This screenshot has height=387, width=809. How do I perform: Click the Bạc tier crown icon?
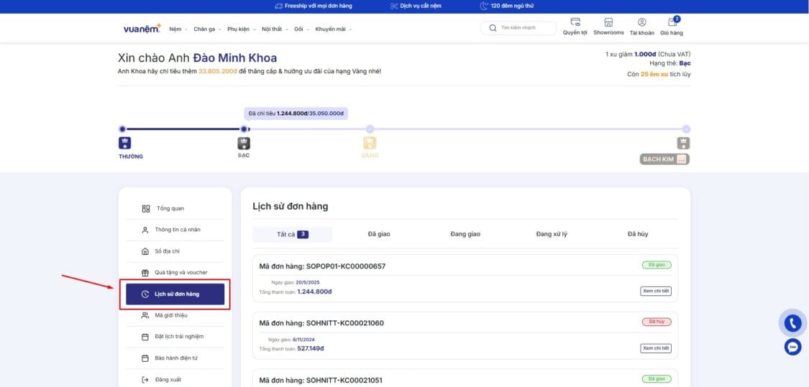click(x=244, y=143)
